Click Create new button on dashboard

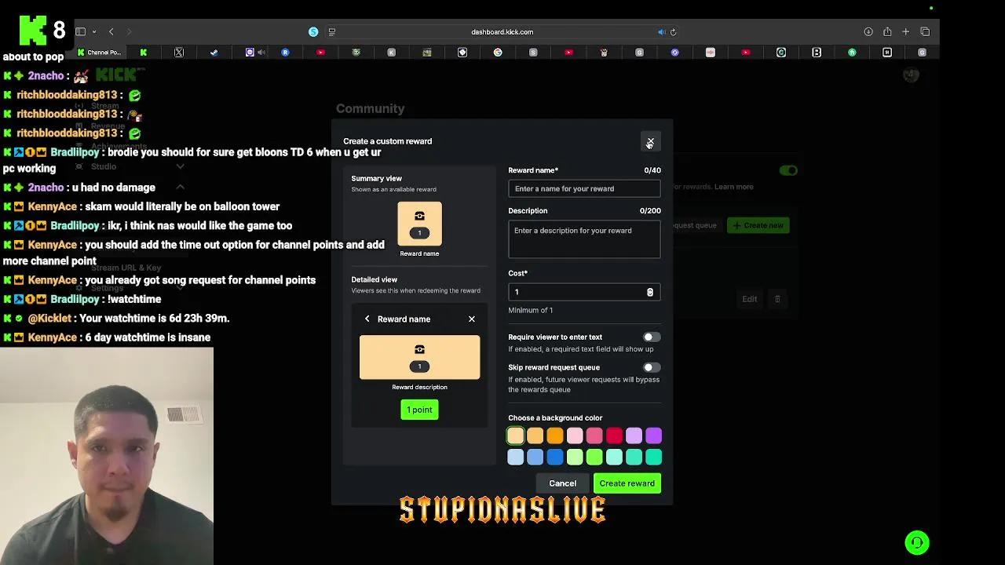point(758,225)
